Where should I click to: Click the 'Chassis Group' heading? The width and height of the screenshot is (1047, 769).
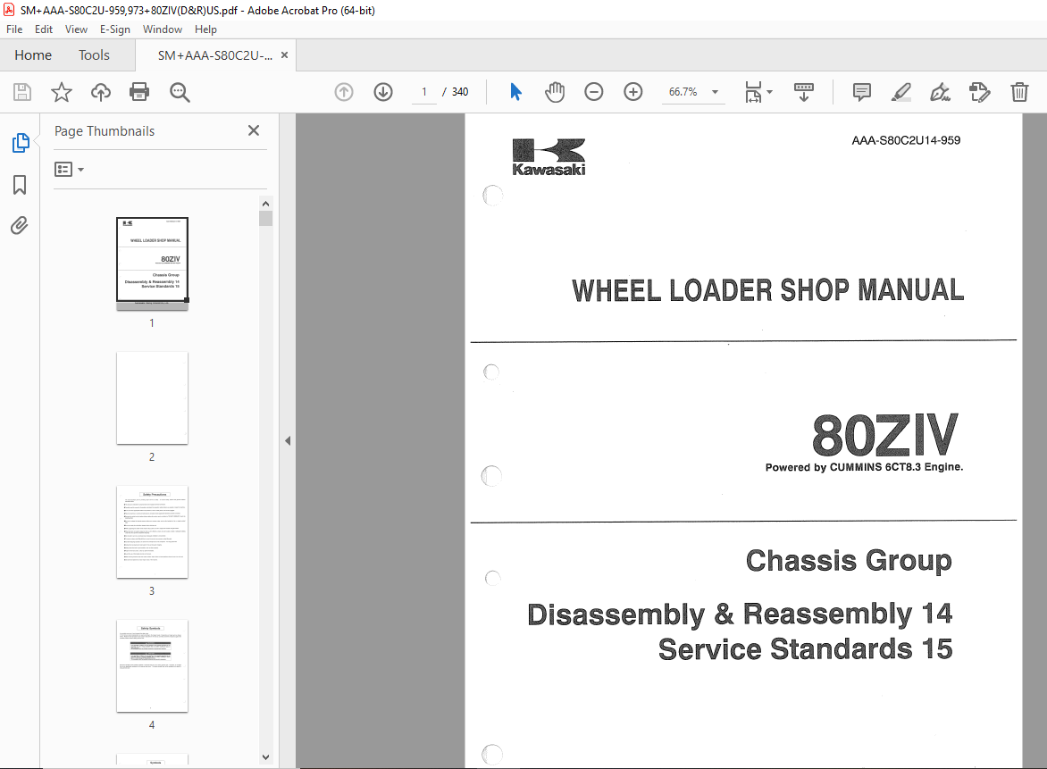point(849,561)
